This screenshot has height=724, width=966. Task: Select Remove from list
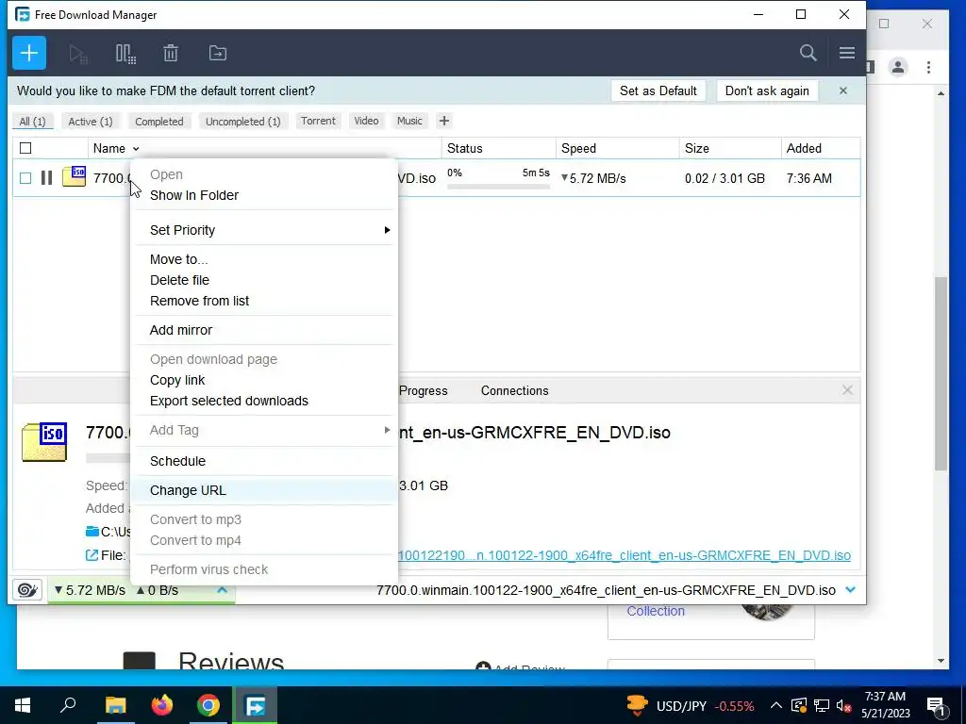[264, 301]
